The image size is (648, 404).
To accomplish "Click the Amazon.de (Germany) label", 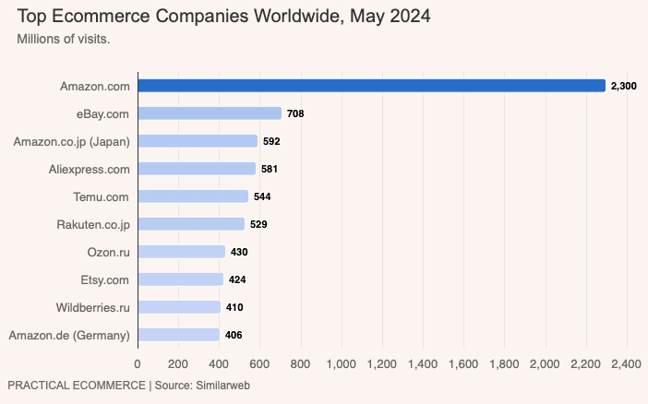I will click(x=69, y=336).
